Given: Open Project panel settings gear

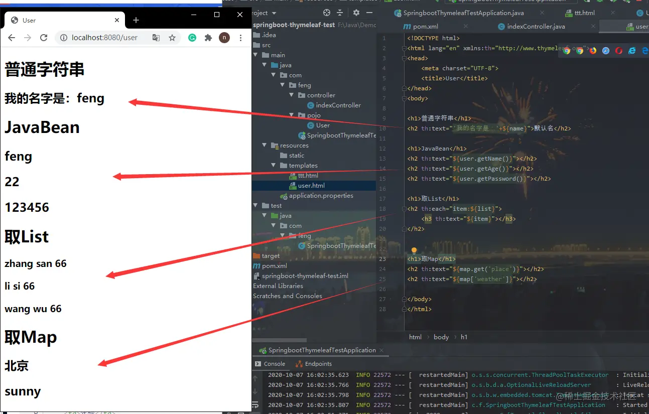Looking at the screenshot, I should click(356, 13).
